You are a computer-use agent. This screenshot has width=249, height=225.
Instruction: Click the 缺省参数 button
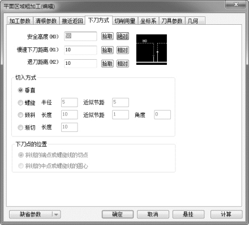[x=31, y=214]
